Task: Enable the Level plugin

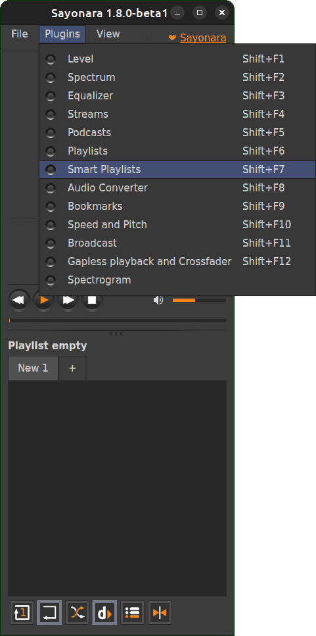Action: [177, 59]
